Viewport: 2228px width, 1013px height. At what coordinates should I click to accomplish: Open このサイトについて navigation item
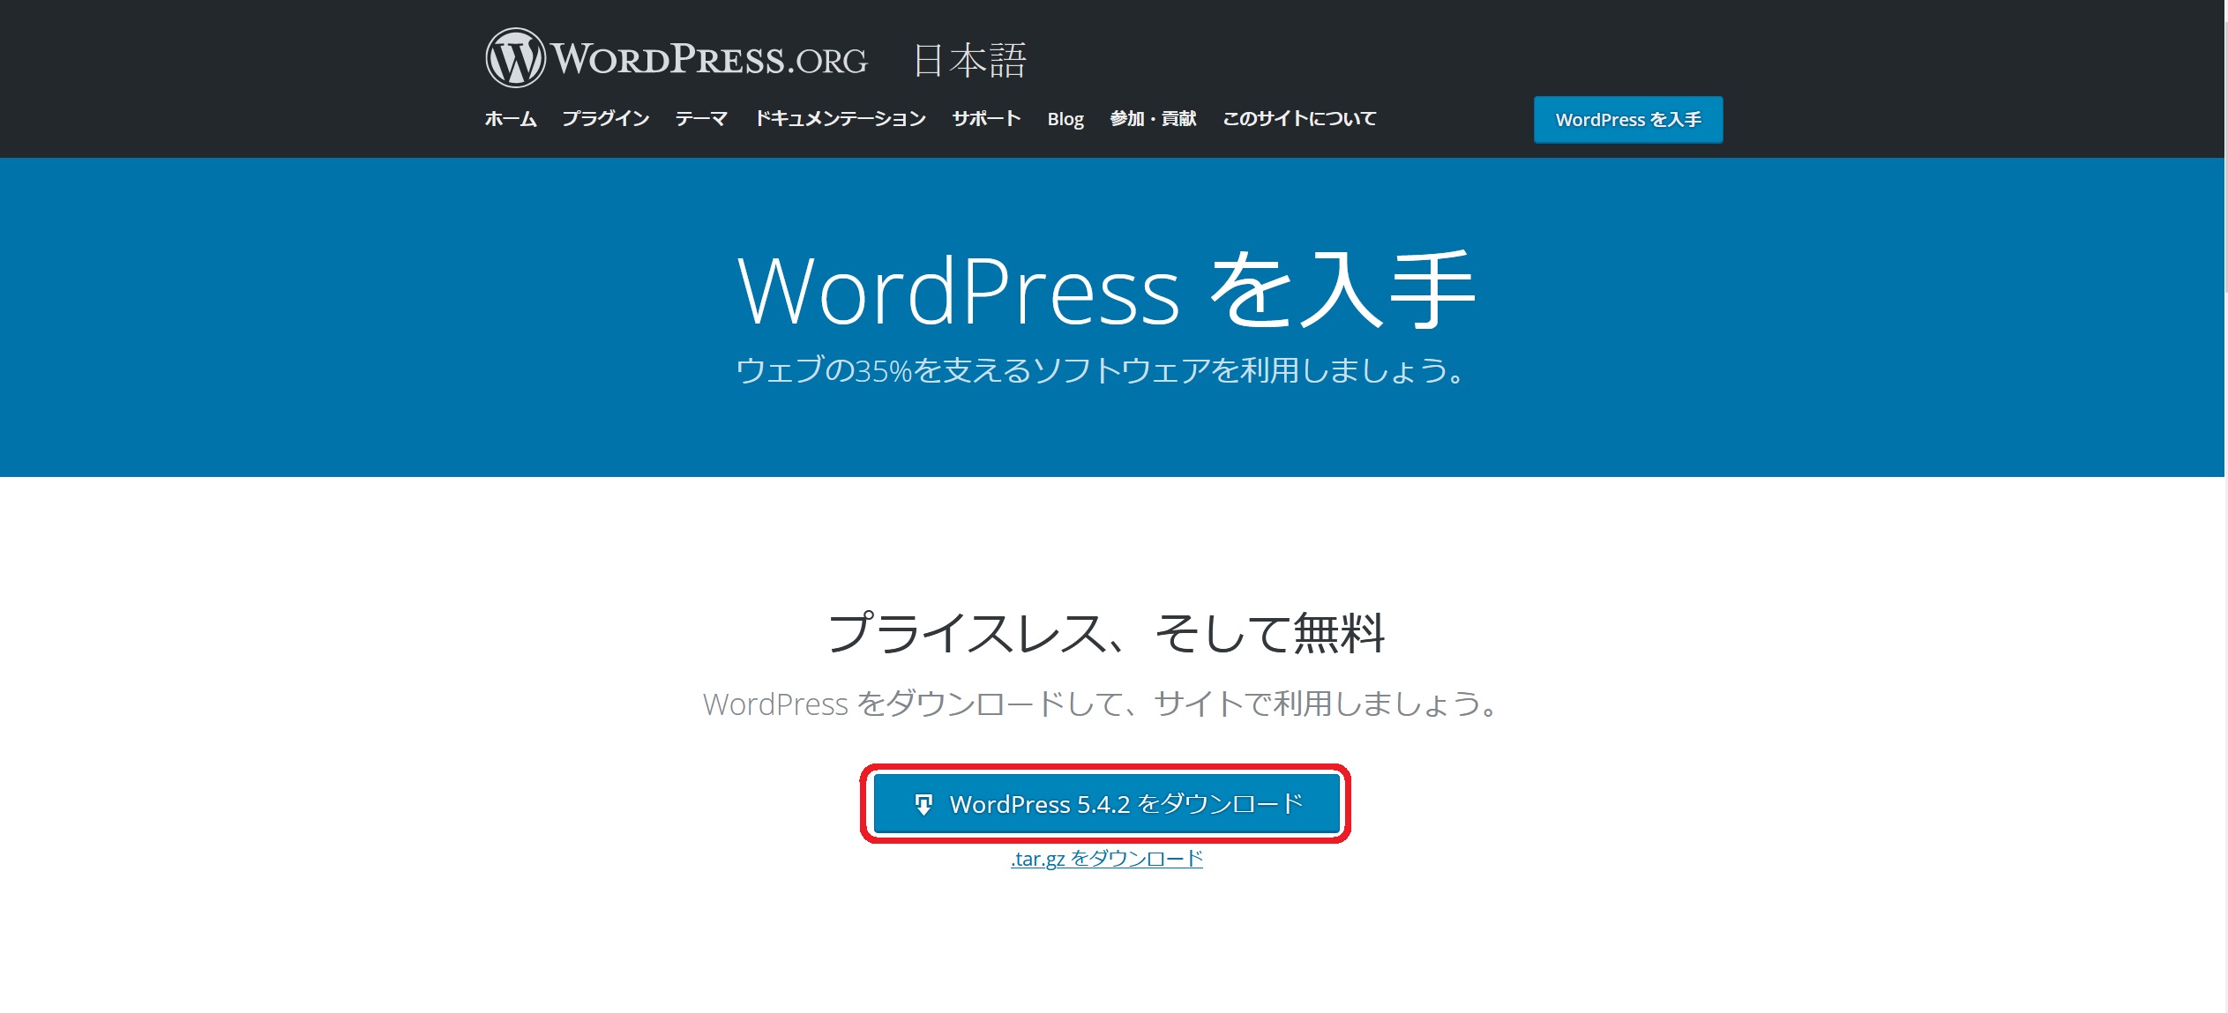[x=1299, y=119]
